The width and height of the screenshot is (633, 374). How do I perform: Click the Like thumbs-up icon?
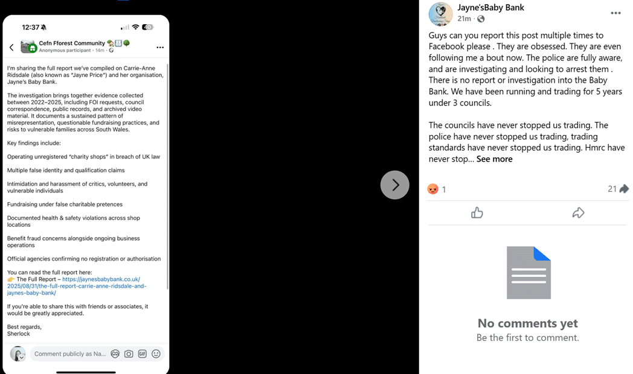point(477,213)
